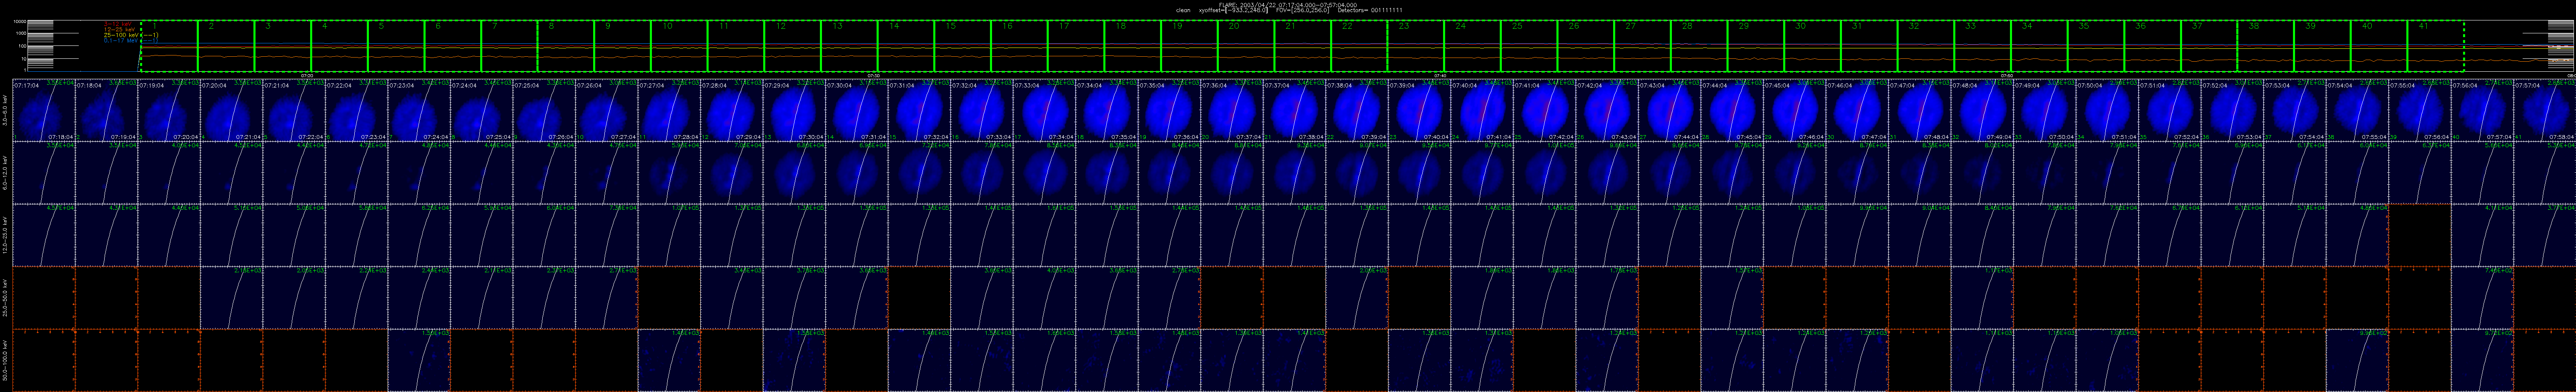The width and height of the screenshot is (2576, 392).
Task: Select time interval 32 in the light curve
Action: tap(1926, 46)
